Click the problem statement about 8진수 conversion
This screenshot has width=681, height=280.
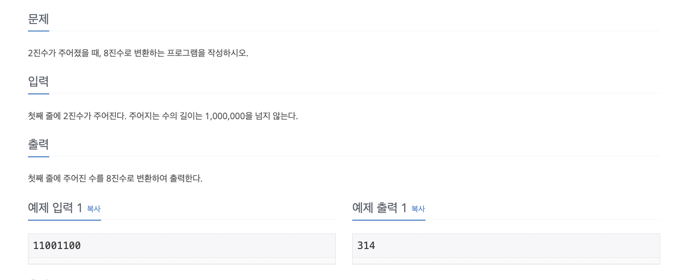(x=138, y=54)
